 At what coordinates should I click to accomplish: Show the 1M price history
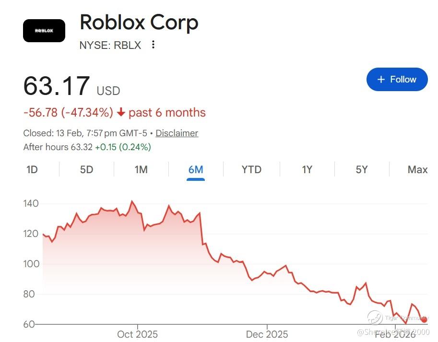141,169
